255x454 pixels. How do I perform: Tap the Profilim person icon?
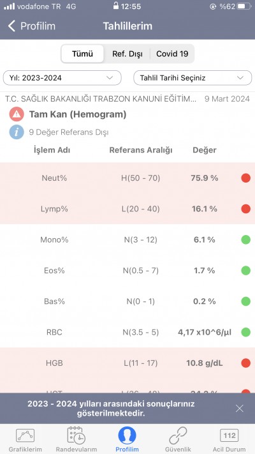[x=127, y=435]
